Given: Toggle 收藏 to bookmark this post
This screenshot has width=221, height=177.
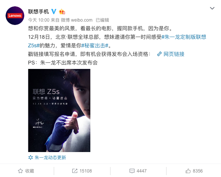Looking at the screenshot, I should (26, 171).
